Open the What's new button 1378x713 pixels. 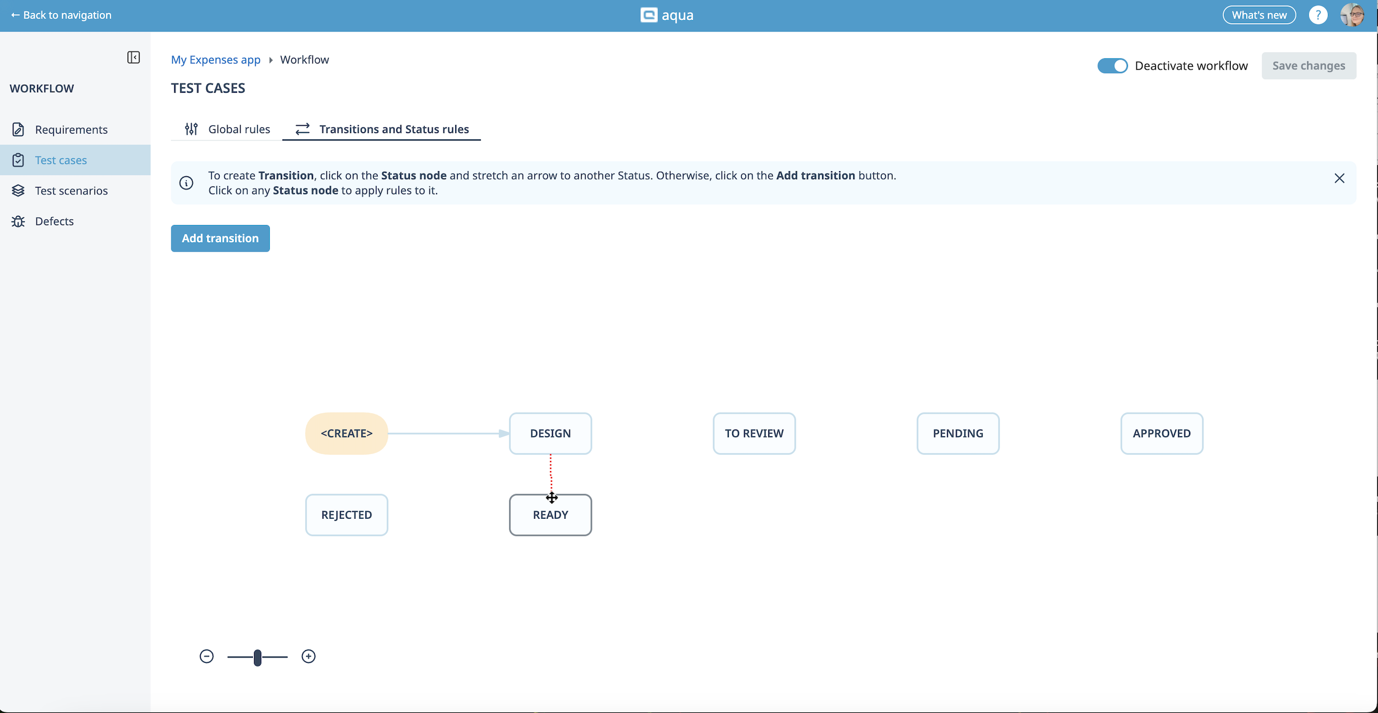(x=1259, y=15)
